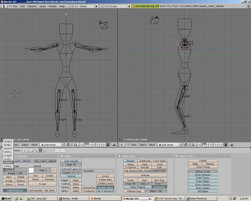Image resolution: width=251 pixels, height=201 pixels.
Task: Toggle proportional editing in right viewport
Action: (194, 145)
